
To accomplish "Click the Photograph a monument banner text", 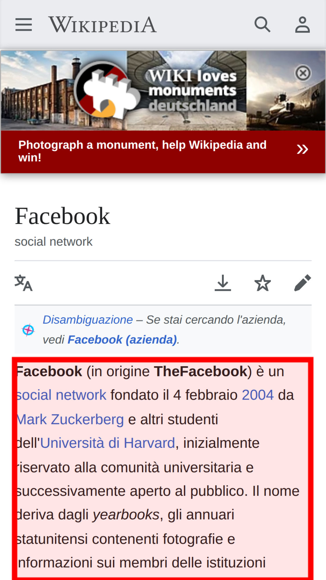I will [x=142, y=151].
